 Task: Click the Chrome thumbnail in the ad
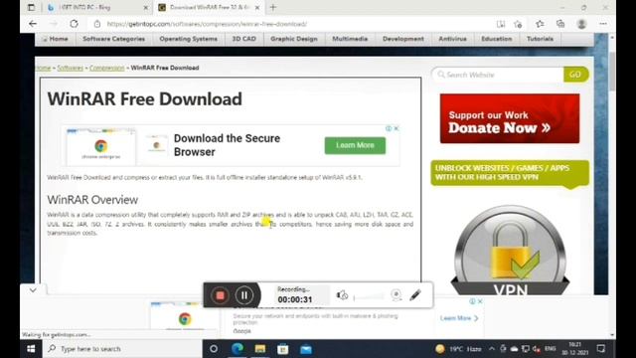click(x=101, y=147)
